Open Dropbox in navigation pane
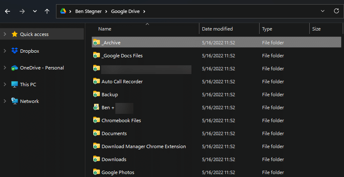Viewport: 344px width, 177px height. (x=30, y=51)
